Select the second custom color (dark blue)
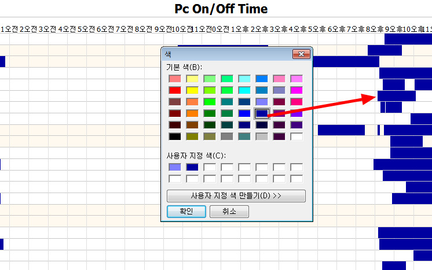 coord(192,167)
